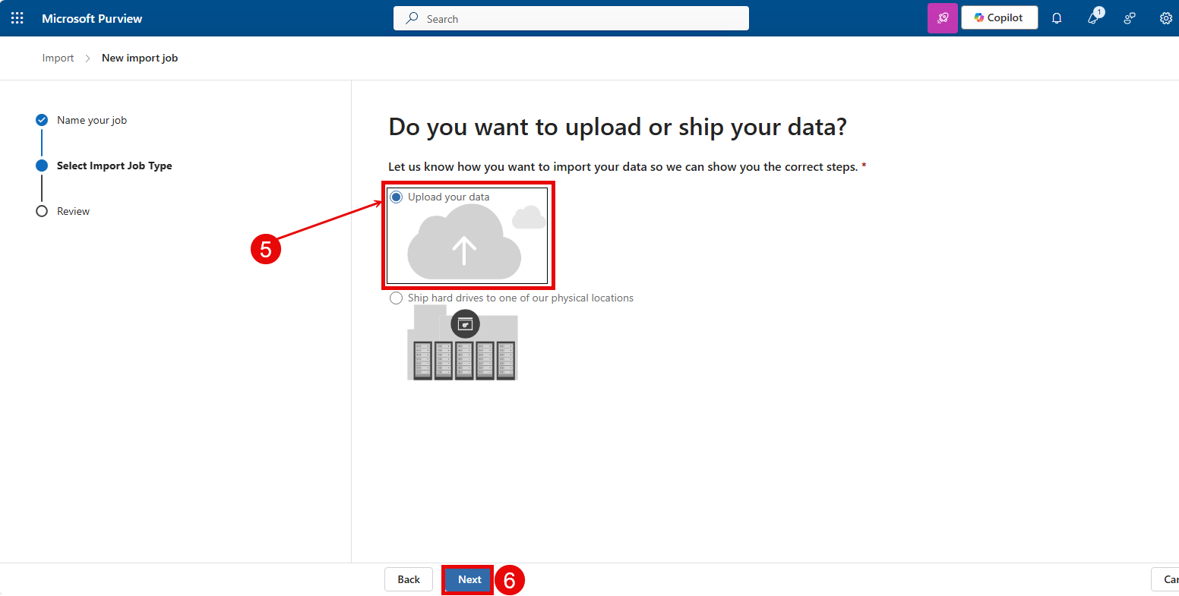Click the Select Import Job Type step

click(114, 166)
